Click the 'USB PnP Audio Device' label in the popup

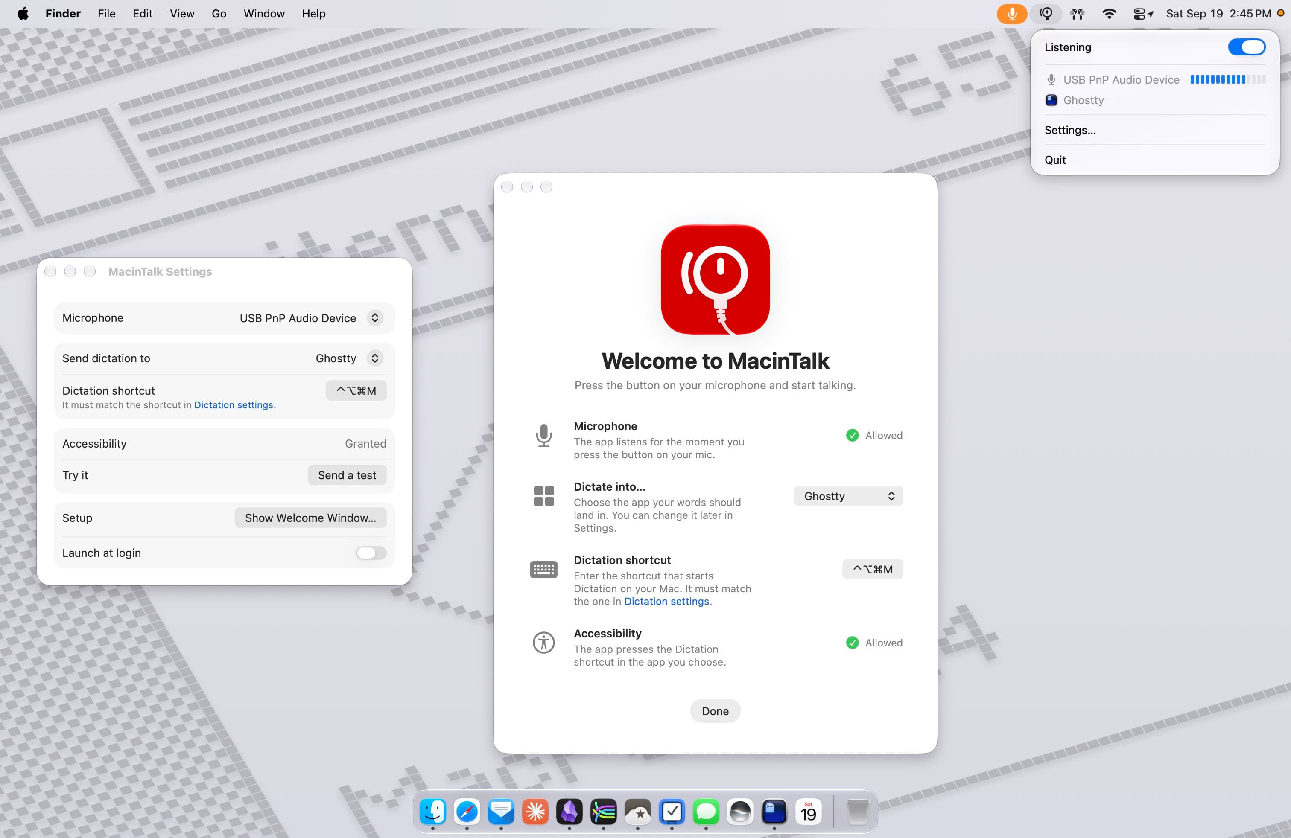[1121, 80]
